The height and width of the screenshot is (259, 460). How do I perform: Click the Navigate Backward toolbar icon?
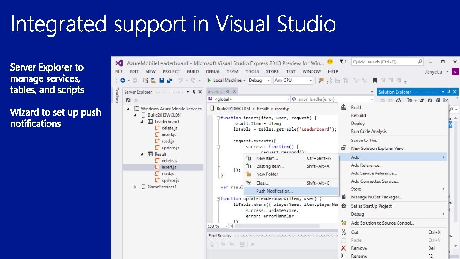click(x=123, y=80)
